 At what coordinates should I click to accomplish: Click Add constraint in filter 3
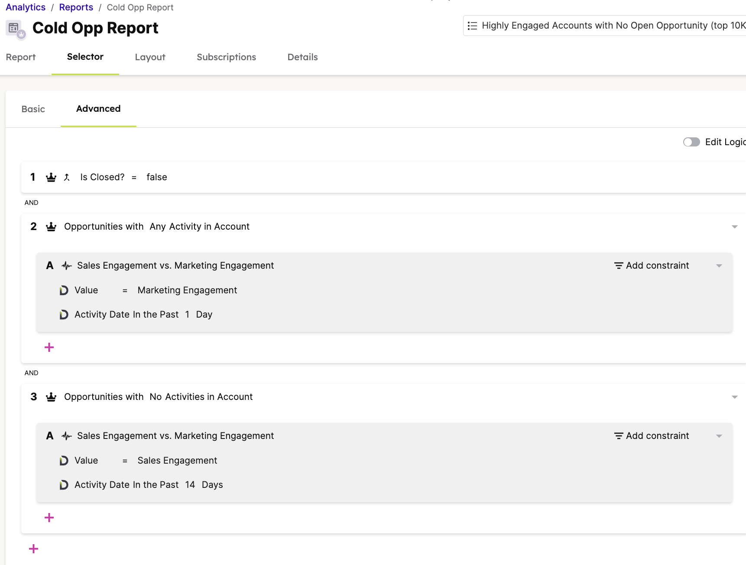pos(652,436)
